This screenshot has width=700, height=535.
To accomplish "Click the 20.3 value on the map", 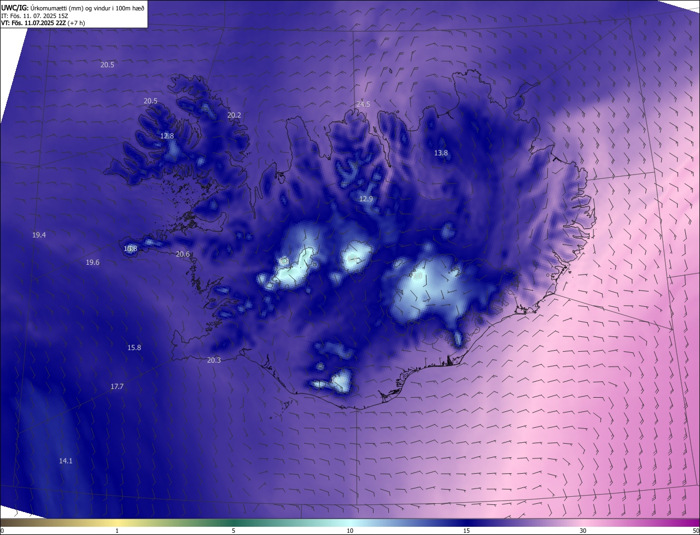I will click(214, 360).
